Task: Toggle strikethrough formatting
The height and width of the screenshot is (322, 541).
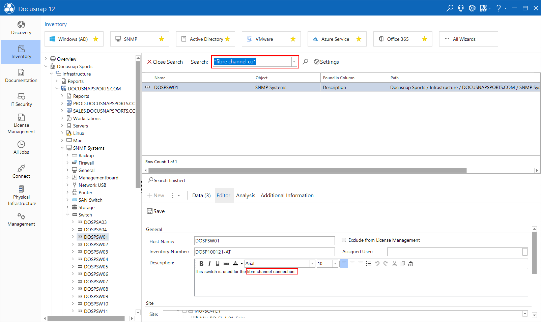Action: click(226, 264)
